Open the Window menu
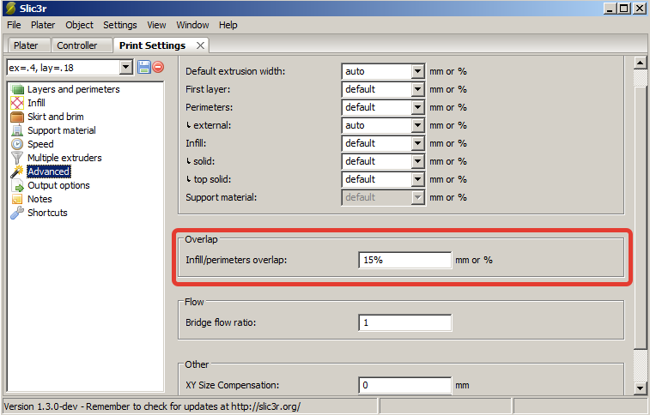 coord(192,25)
